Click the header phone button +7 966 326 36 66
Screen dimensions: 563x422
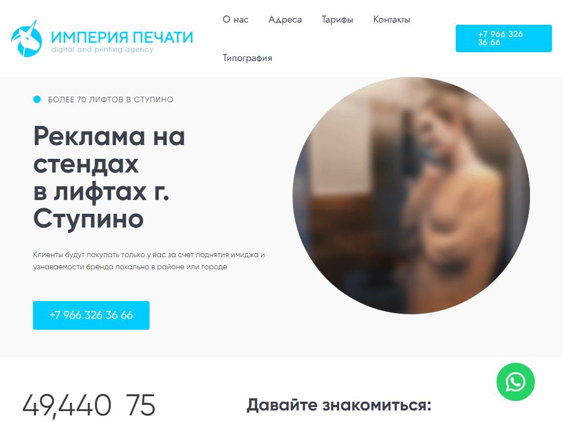pos(504,38)
